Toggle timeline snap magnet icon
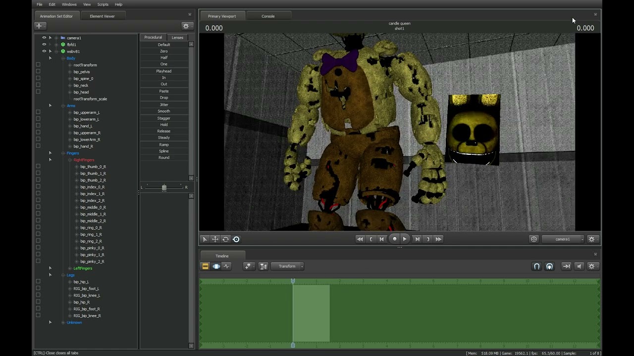Screen dimensions: 634x356 tap(536, 266)
